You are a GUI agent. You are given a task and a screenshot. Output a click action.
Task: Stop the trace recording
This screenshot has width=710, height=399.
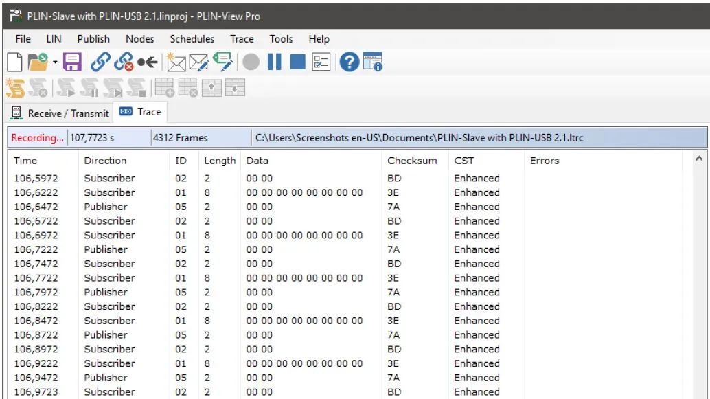(297, 62)
